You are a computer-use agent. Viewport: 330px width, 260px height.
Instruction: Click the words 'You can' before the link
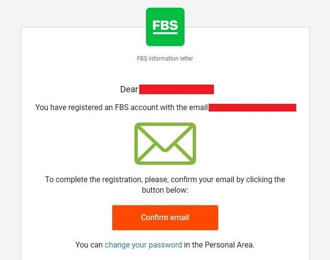tap(89, 245)
